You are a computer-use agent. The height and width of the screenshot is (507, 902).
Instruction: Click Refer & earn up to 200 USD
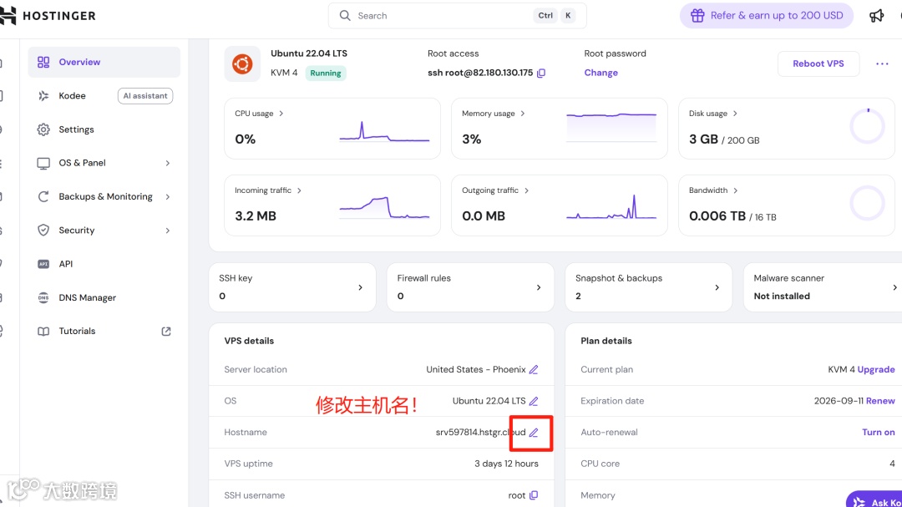[766, 16]
